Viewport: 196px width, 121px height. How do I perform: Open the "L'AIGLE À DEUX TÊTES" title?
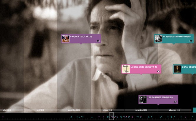pyautogui.click(x=81, y=37)
